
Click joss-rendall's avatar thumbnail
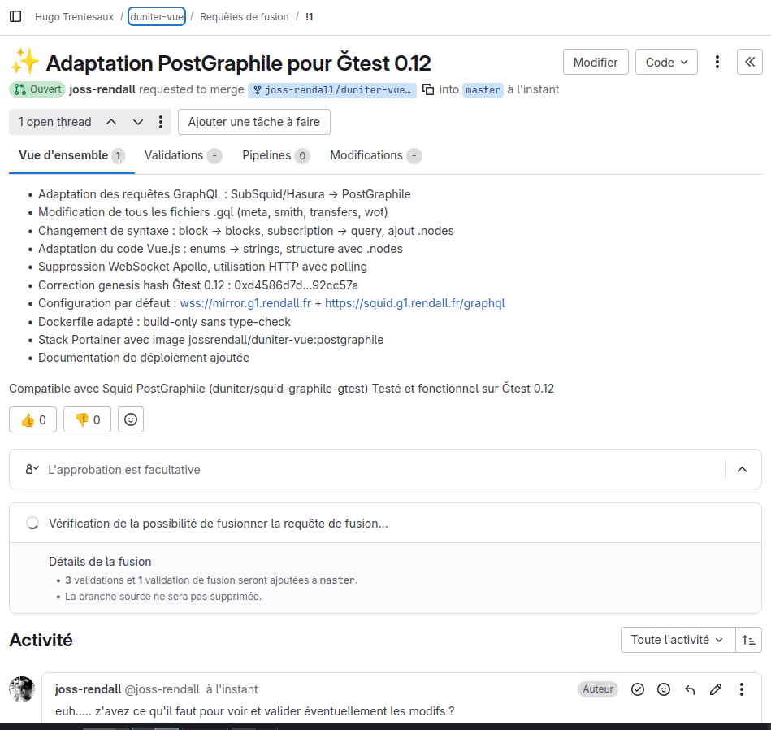tap(22, 689)
